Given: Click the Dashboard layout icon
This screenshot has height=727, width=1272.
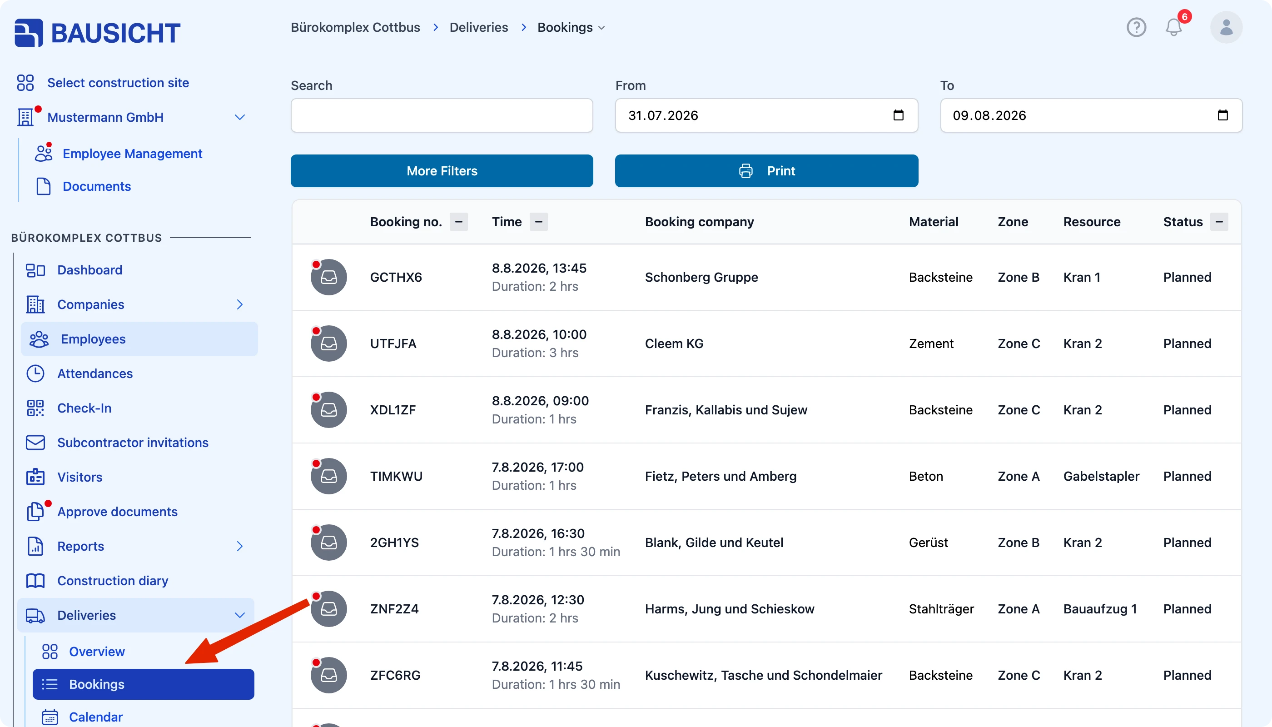Looking at the screenshot, I should click(x=35, y=270).
